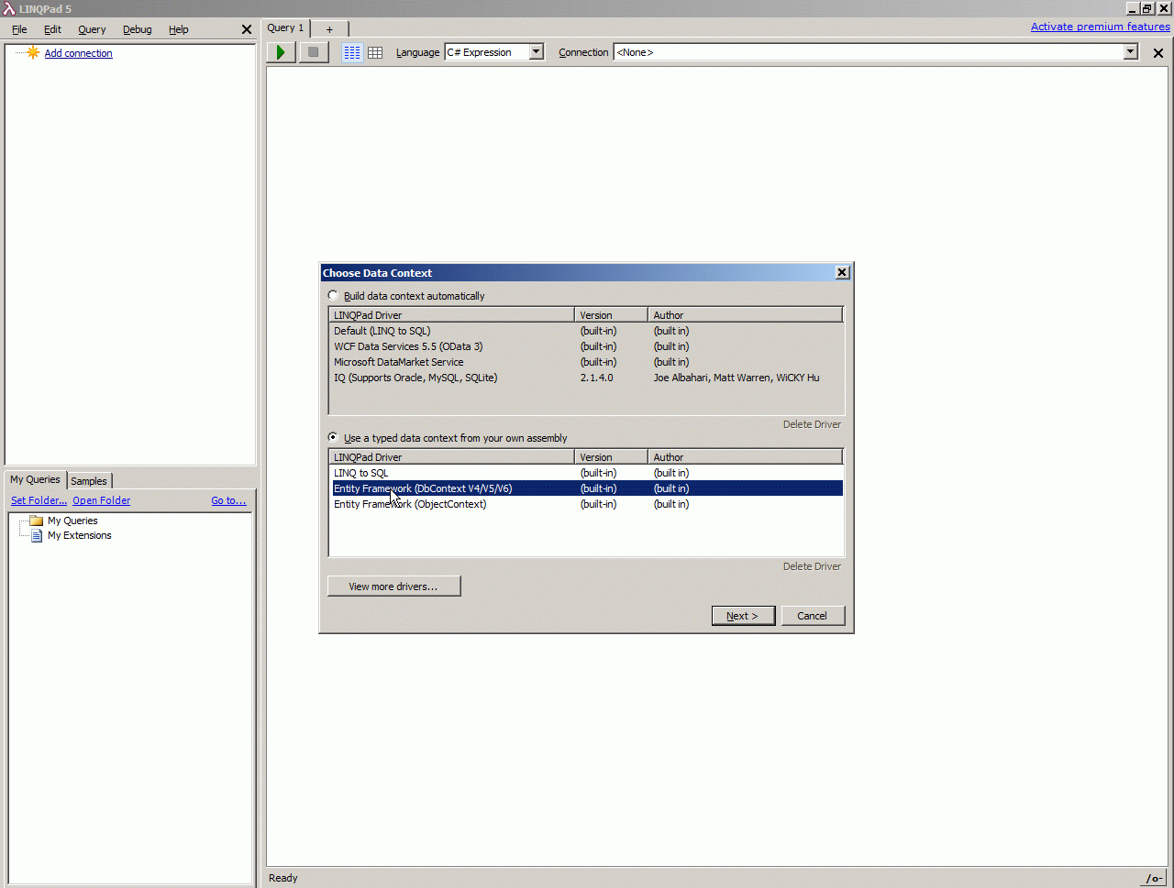Viewport: 1174px width, 888px height.
Task: Click the Go to link
Action: coord(229,500)
